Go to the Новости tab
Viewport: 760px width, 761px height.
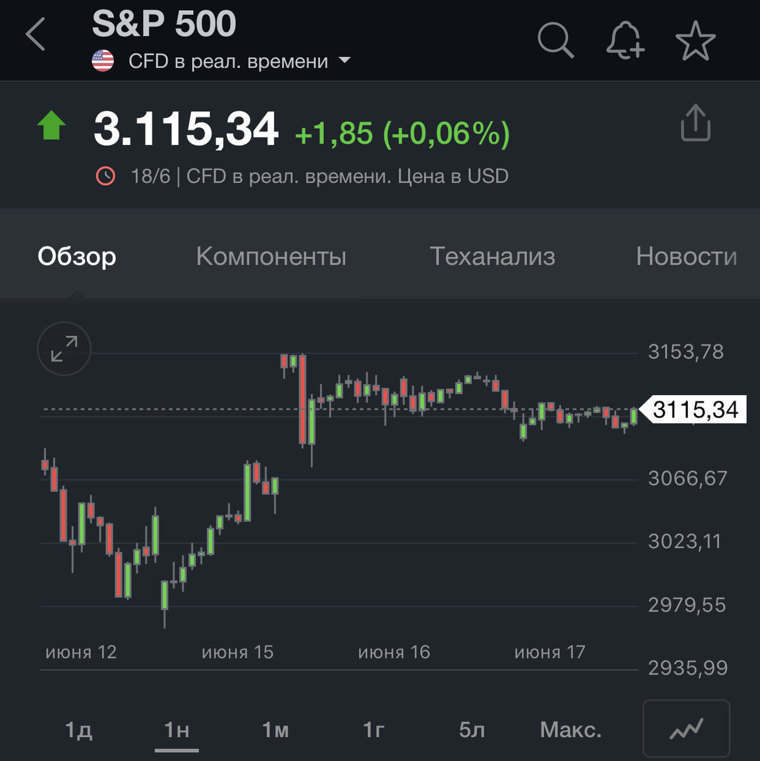[686, 256]
